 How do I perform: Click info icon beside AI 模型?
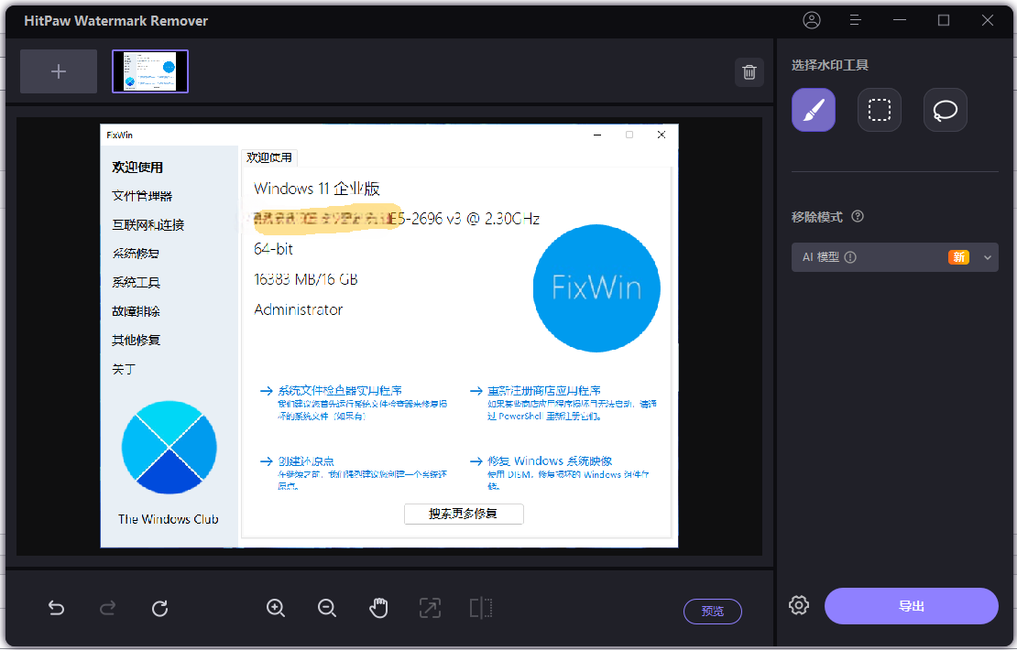pos(850,257)
